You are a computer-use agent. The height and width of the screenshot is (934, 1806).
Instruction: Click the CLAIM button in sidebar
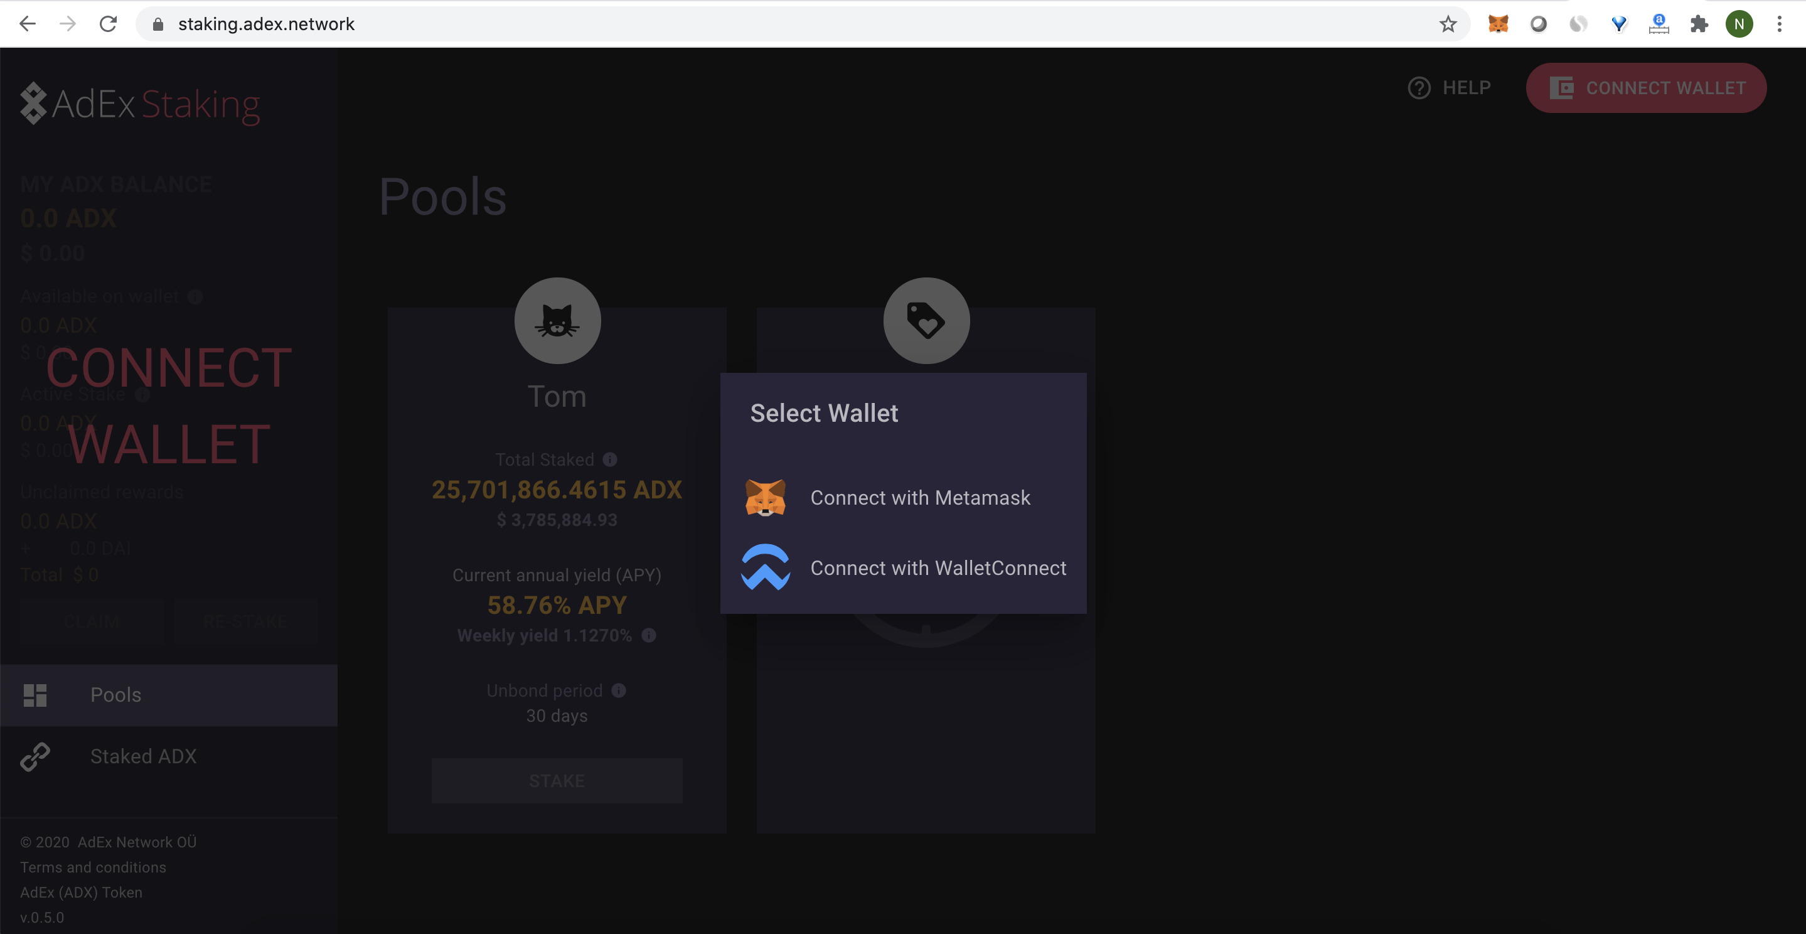(92, 621)
